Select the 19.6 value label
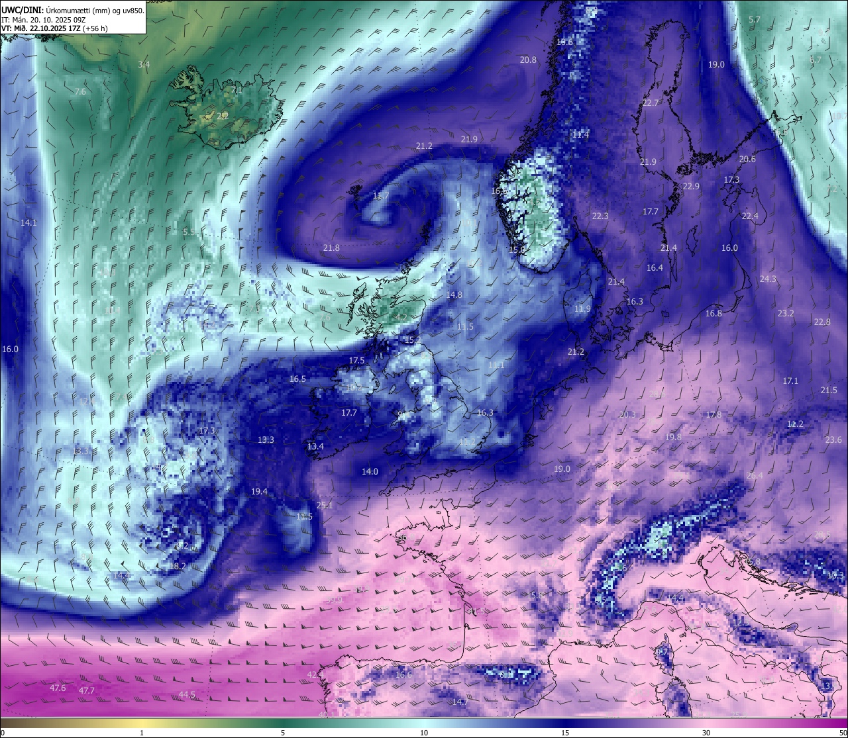The height and width of the screenshot is (738, 848). click(564, 42)
